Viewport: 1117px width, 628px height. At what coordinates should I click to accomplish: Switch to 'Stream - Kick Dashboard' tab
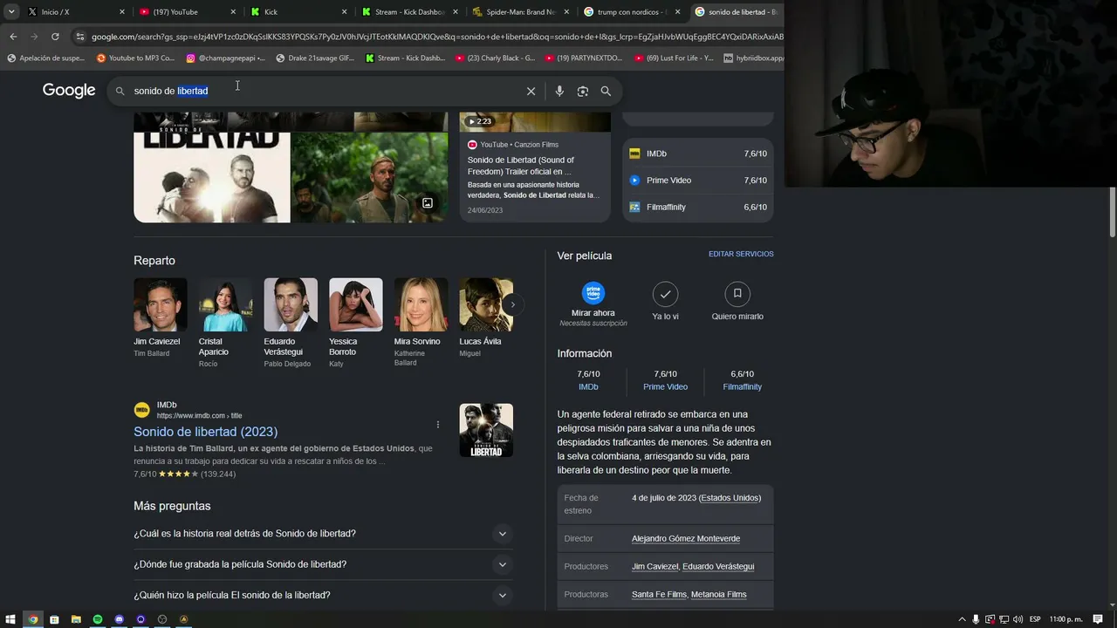pos(410,12)
